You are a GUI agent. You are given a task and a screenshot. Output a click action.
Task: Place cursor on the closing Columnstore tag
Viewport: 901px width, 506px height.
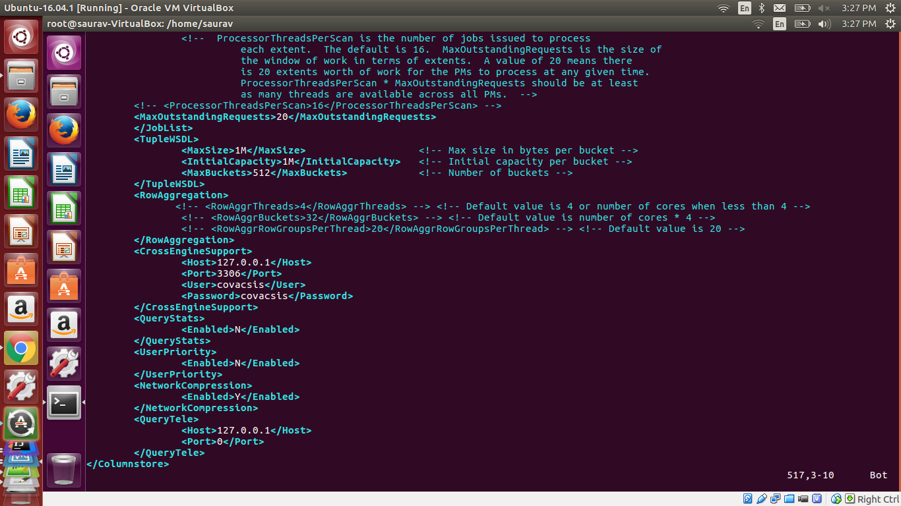pos(127,464)
